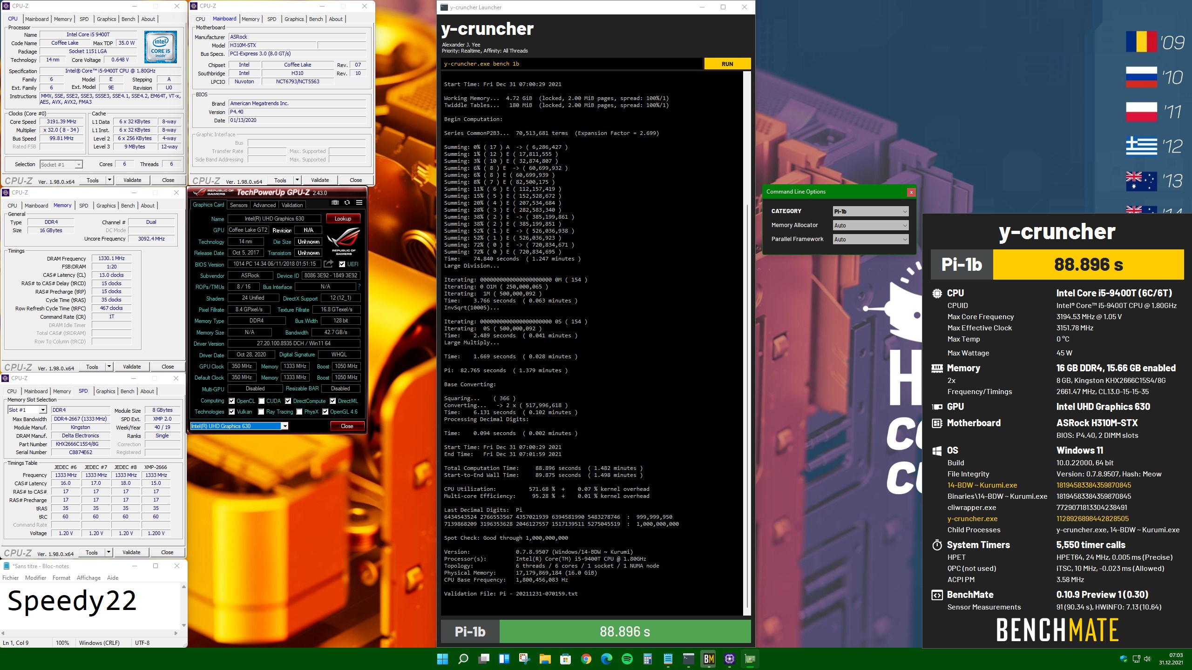Expand Tools dropdown arrow in CPU-Z SPD window
Screen dimensions: 1192x670
pos(108,552)
